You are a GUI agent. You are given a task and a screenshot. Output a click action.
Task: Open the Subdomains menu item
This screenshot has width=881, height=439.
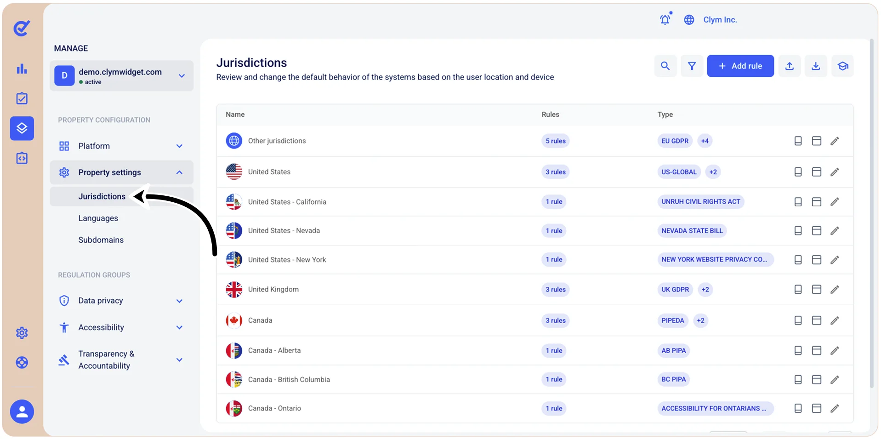point(101,240)
